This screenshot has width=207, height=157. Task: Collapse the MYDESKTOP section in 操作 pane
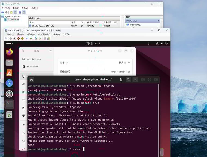coord(158,21)
